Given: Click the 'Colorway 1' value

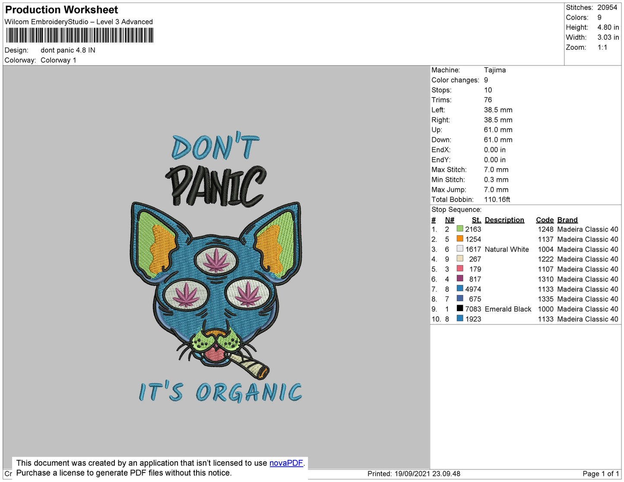Looking at the screenshot, I should [58, 60].
